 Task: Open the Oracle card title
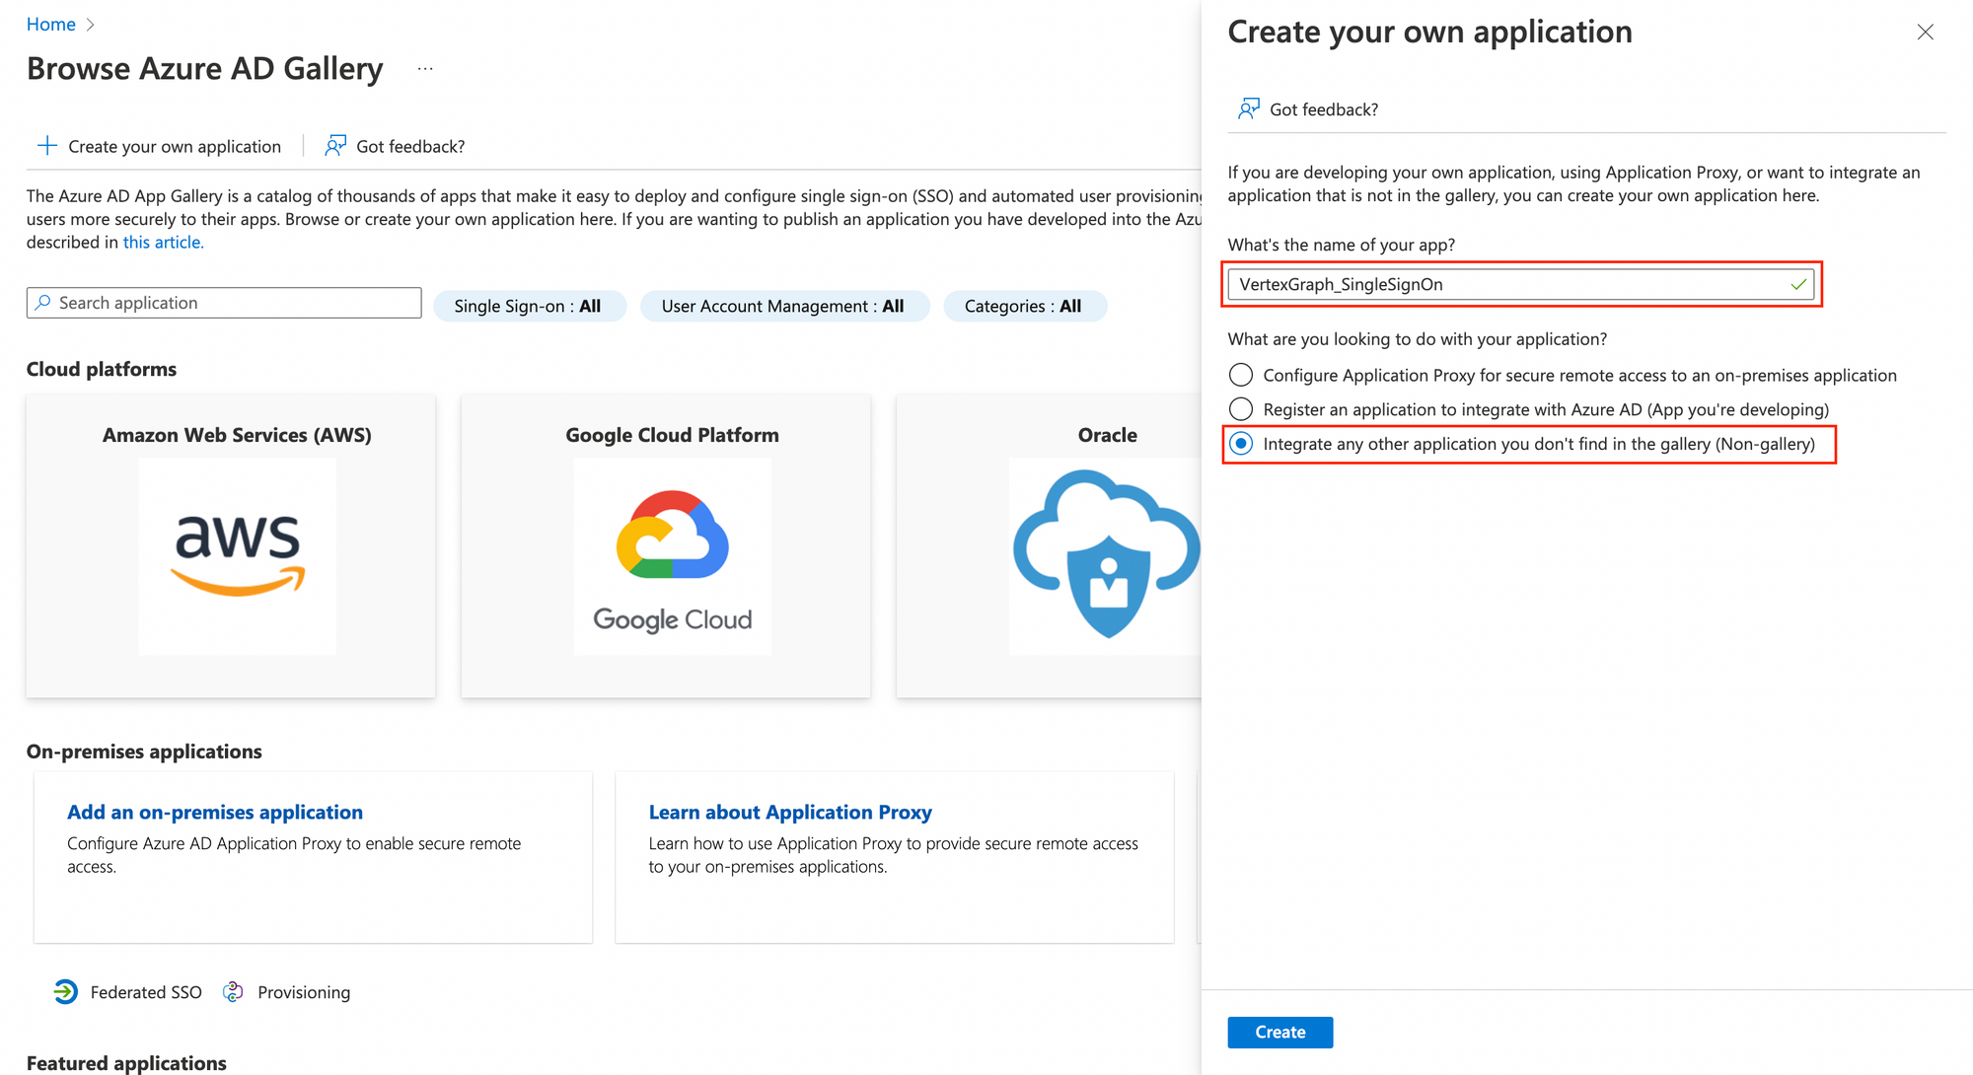(1107, 435)
